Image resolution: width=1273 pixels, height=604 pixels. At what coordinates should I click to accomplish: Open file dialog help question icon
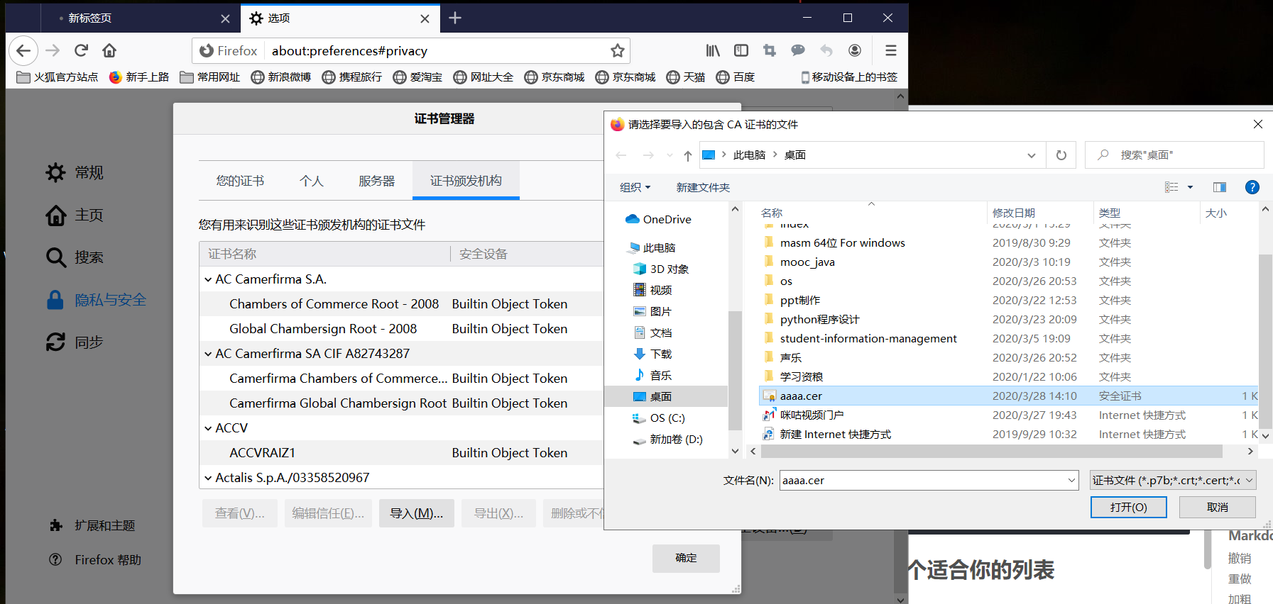click(x=1252, y=187)
